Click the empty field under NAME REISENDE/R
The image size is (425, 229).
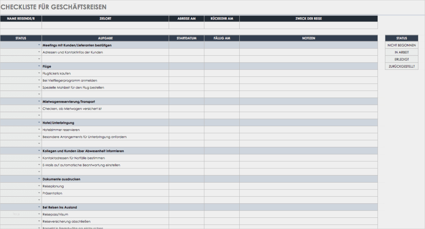click(21, 25)
